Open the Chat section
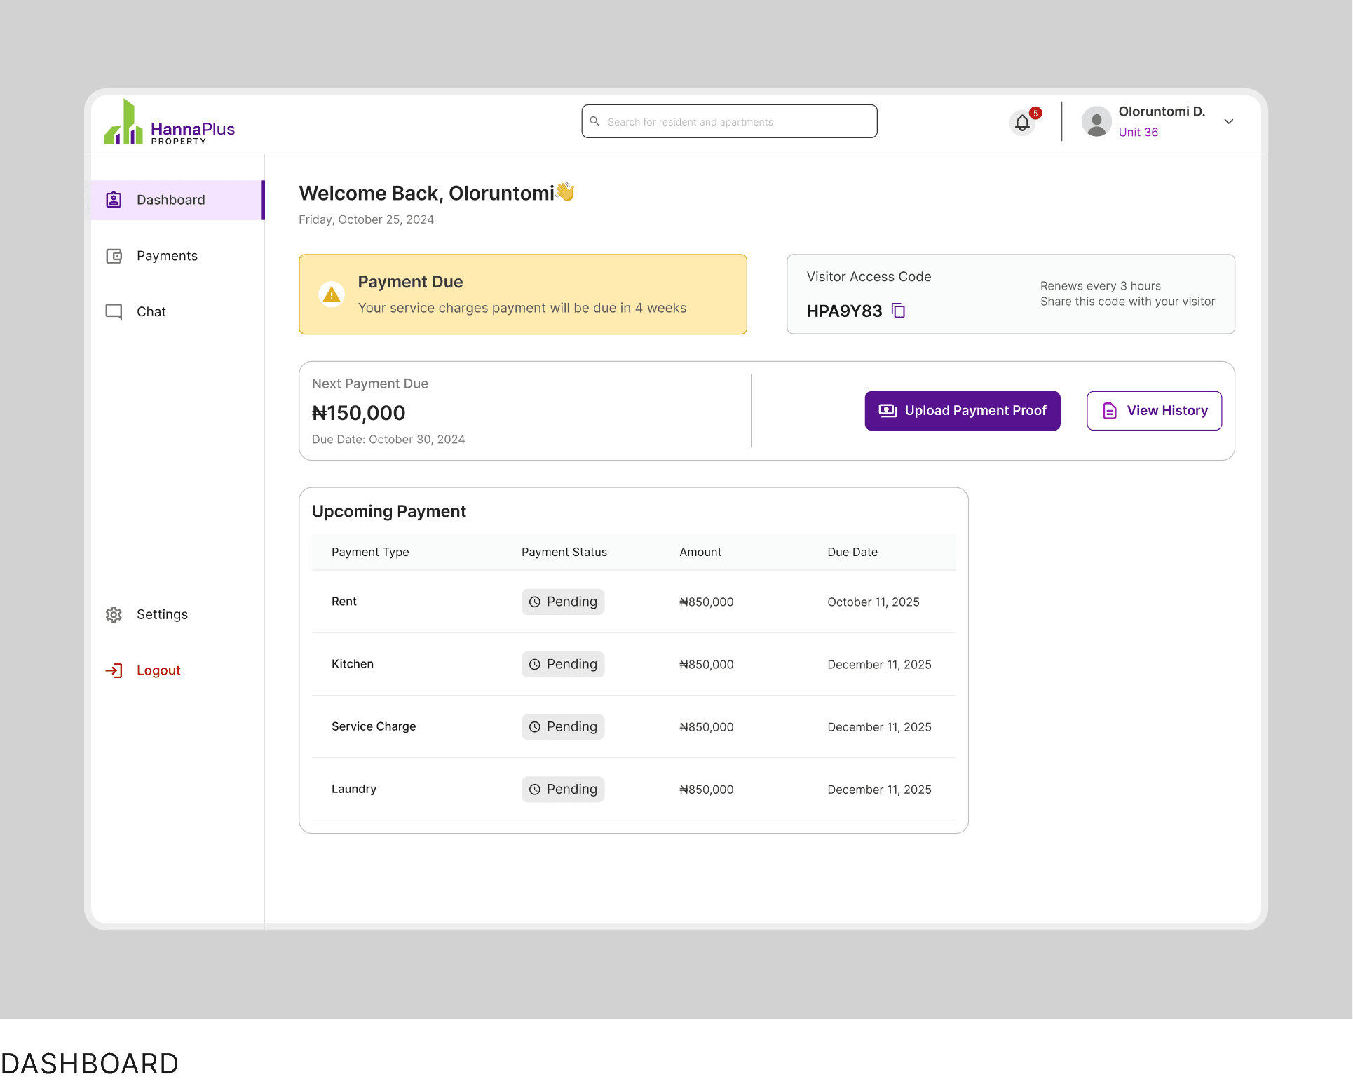This screenshot has width=1353, height=1084. 151,311
